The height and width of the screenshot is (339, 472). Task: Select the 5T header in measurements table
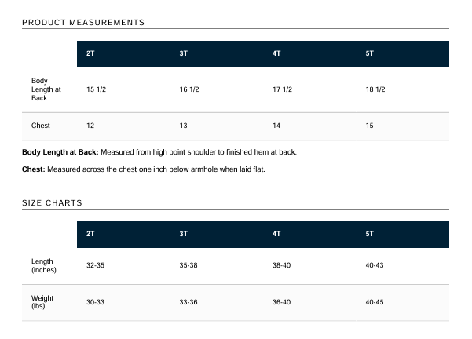(x=370, y=53)
